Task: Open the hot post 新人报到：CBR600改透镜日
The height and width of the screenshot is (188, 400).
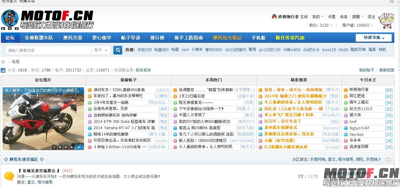Action: [x=203, y=141]
